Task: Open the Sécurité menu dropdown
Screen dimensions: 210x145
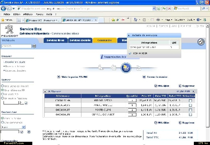Action: point(180,20)
